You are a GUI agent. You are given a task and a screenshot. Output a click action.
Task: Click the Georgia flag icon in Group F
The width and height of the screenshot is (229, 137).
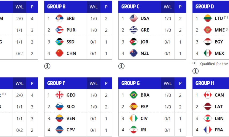[x=59, y=95]
